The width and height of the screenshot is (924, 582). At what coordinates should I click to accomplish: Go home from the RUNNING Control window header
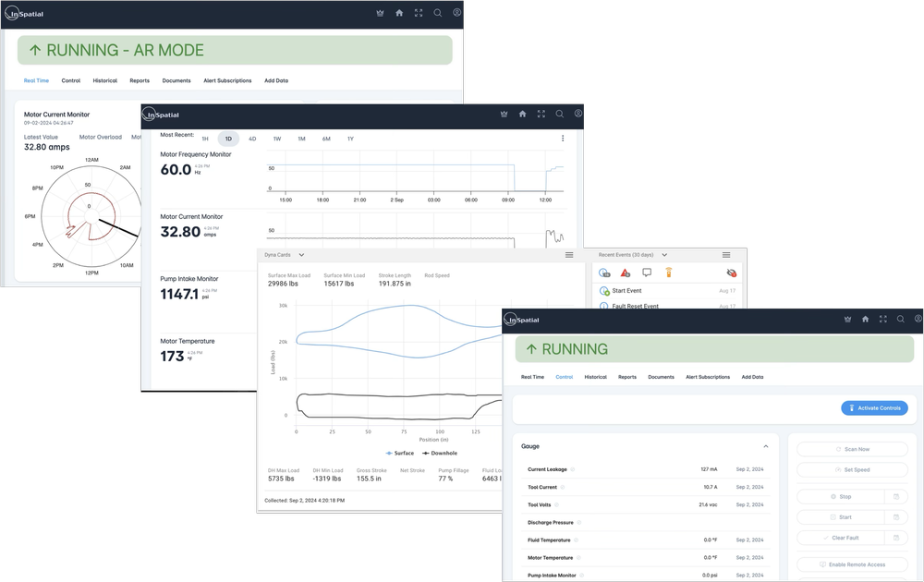coord(865,320)
